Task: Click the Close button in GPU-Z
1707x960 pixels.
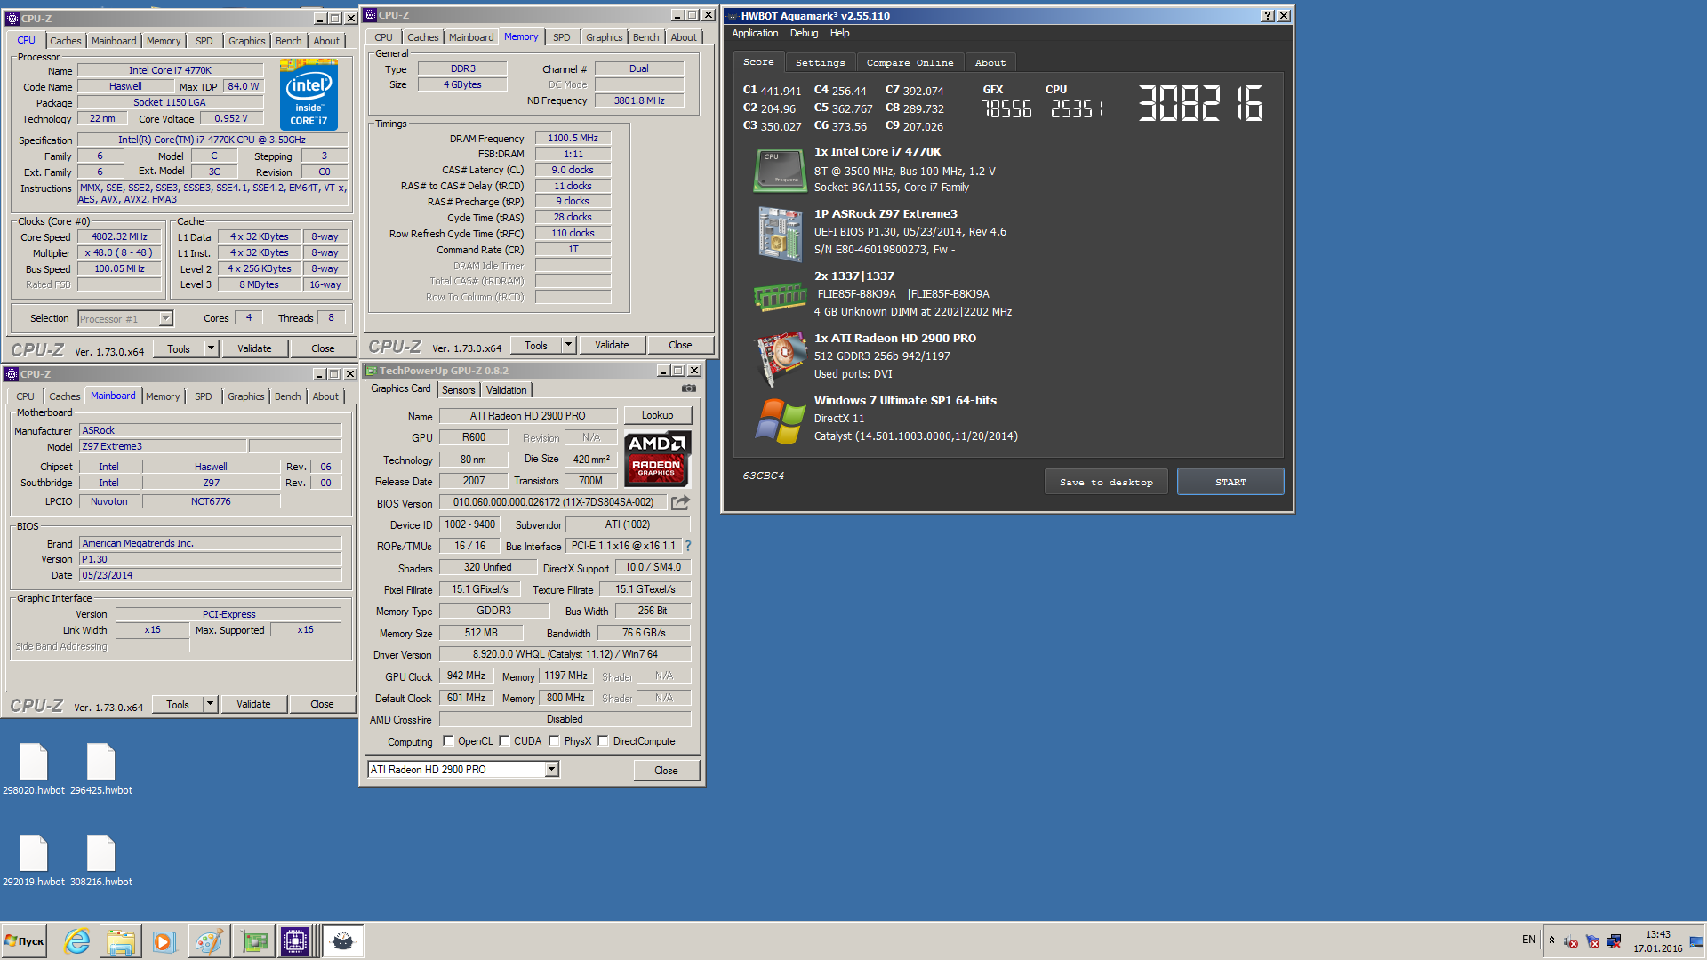Action: click(666, 770)
